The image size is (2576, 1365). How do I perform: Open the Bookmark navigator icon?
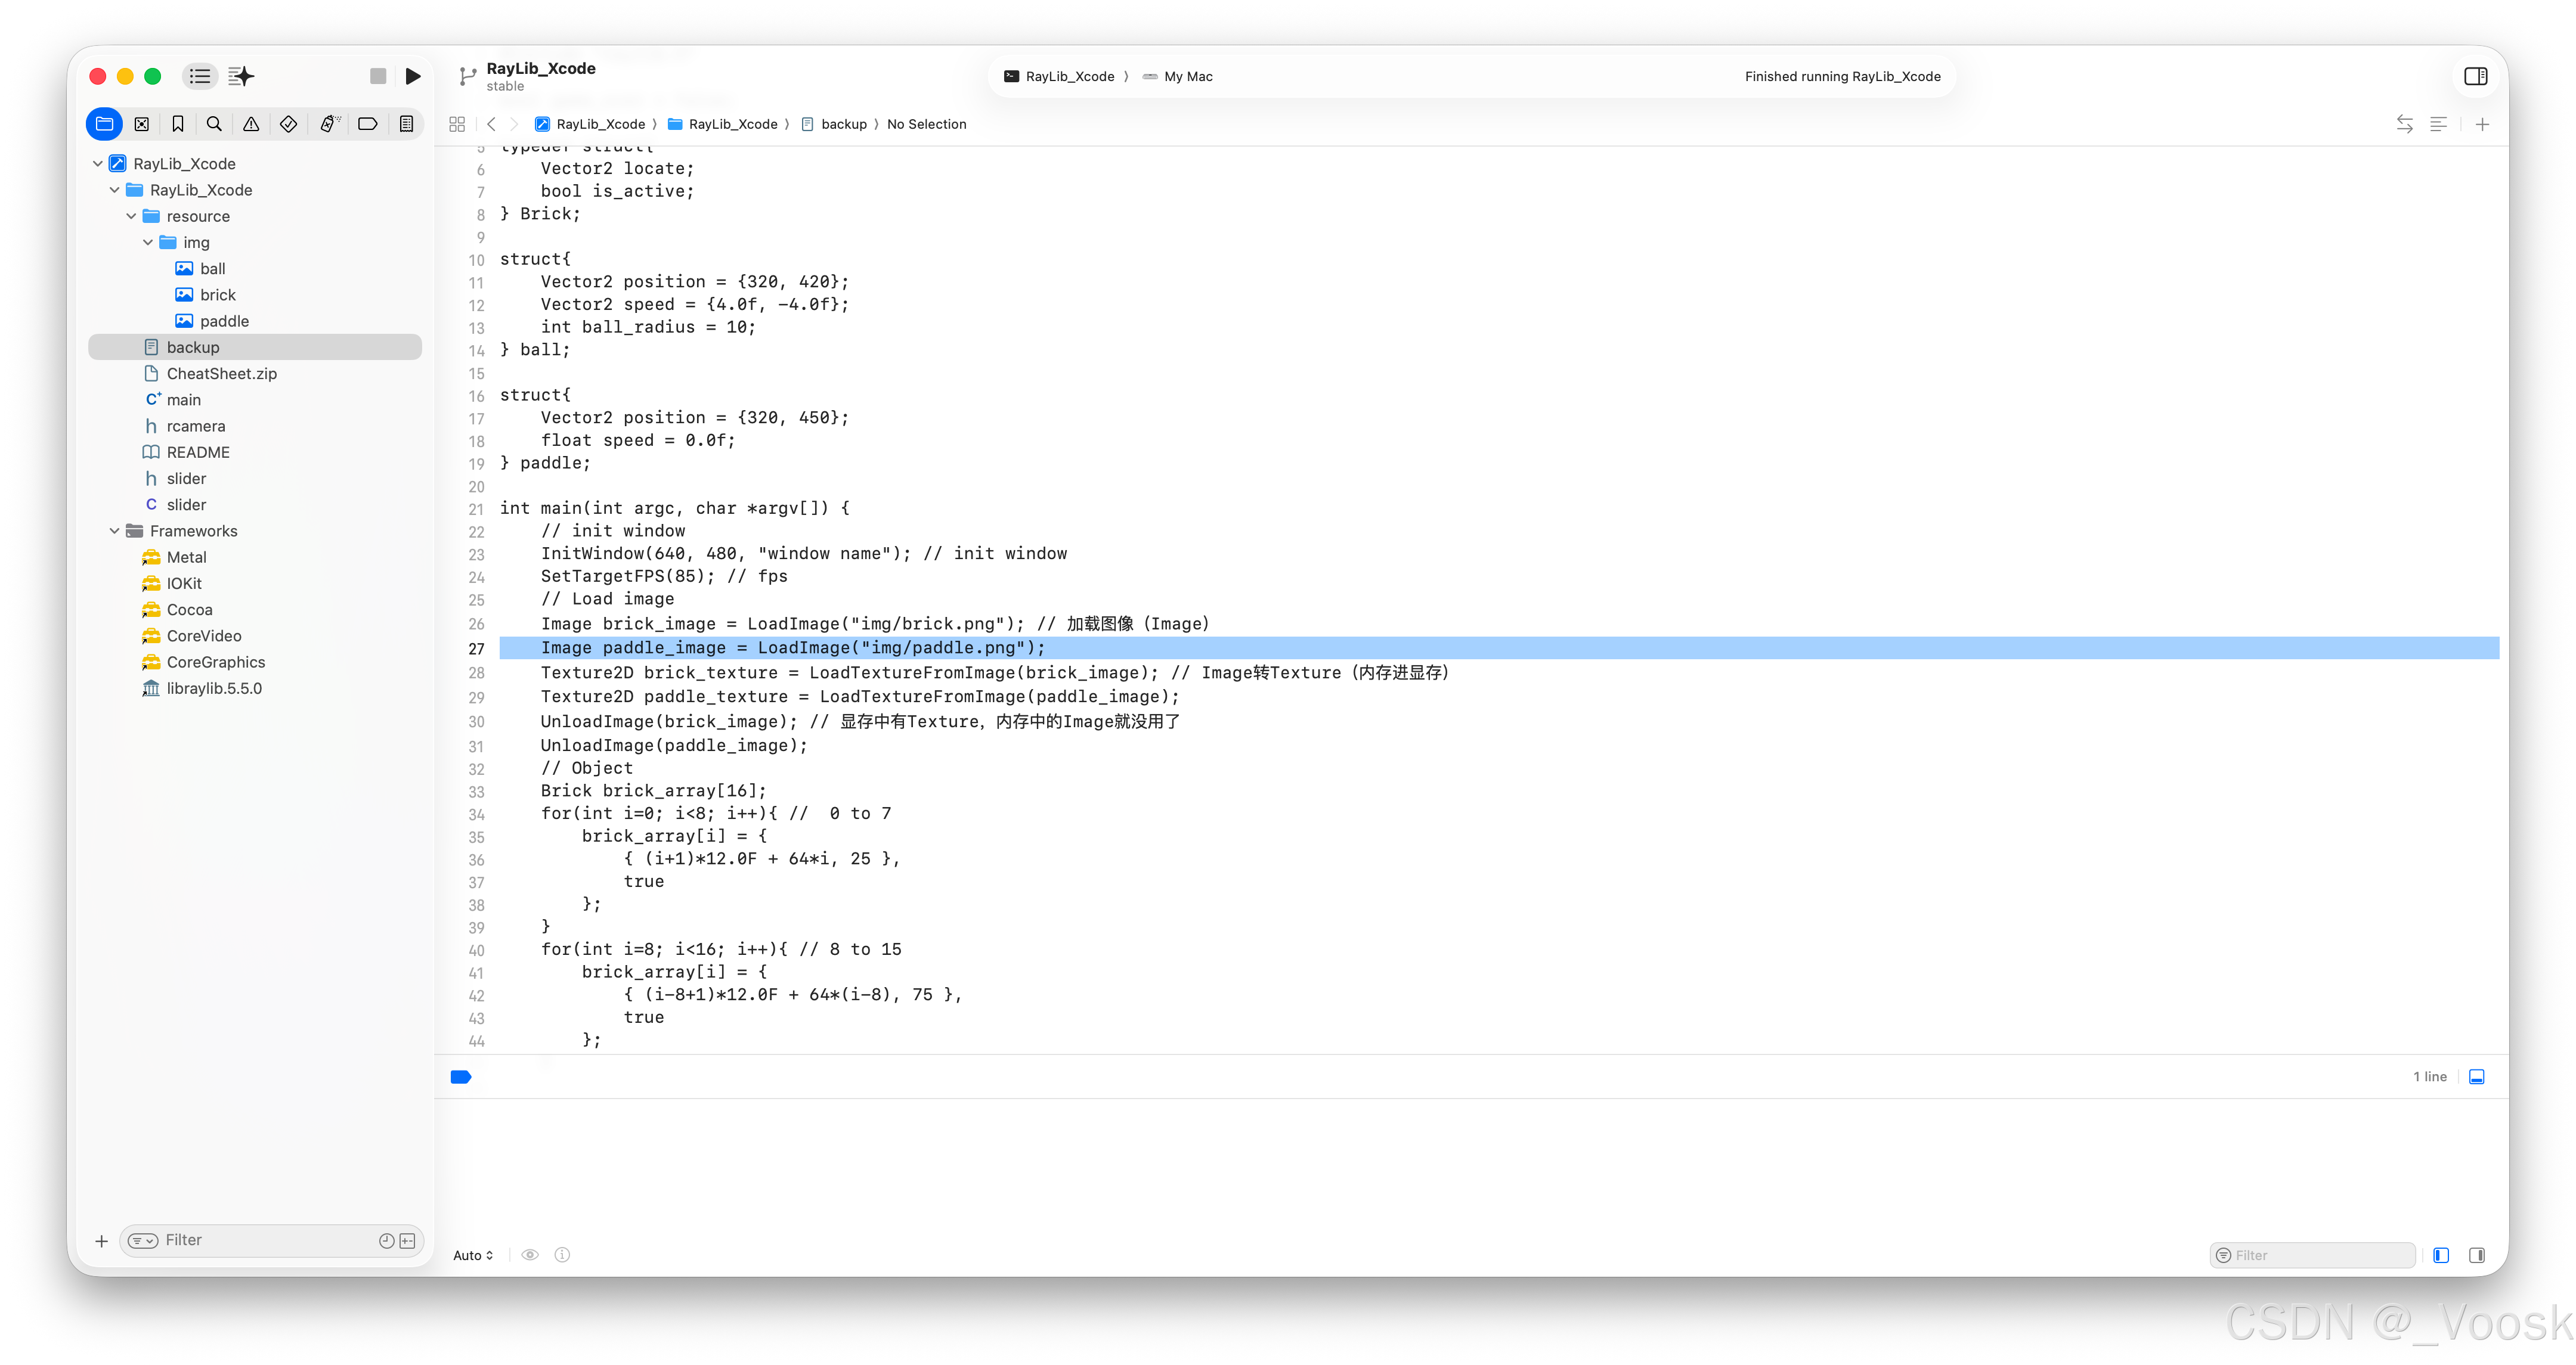[x=178, y=124]
